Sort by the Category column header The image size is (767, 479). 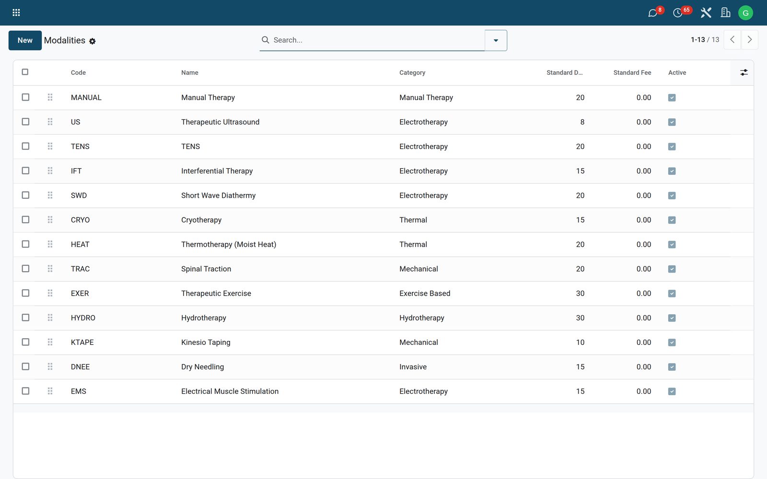412,73
